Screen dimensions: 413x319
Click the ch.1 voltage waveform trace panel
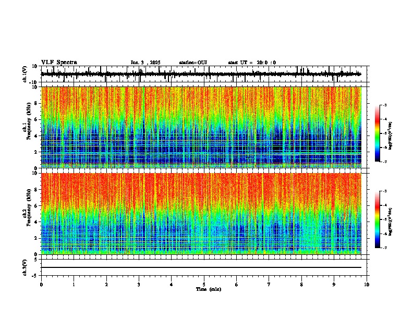coord(204,74)
